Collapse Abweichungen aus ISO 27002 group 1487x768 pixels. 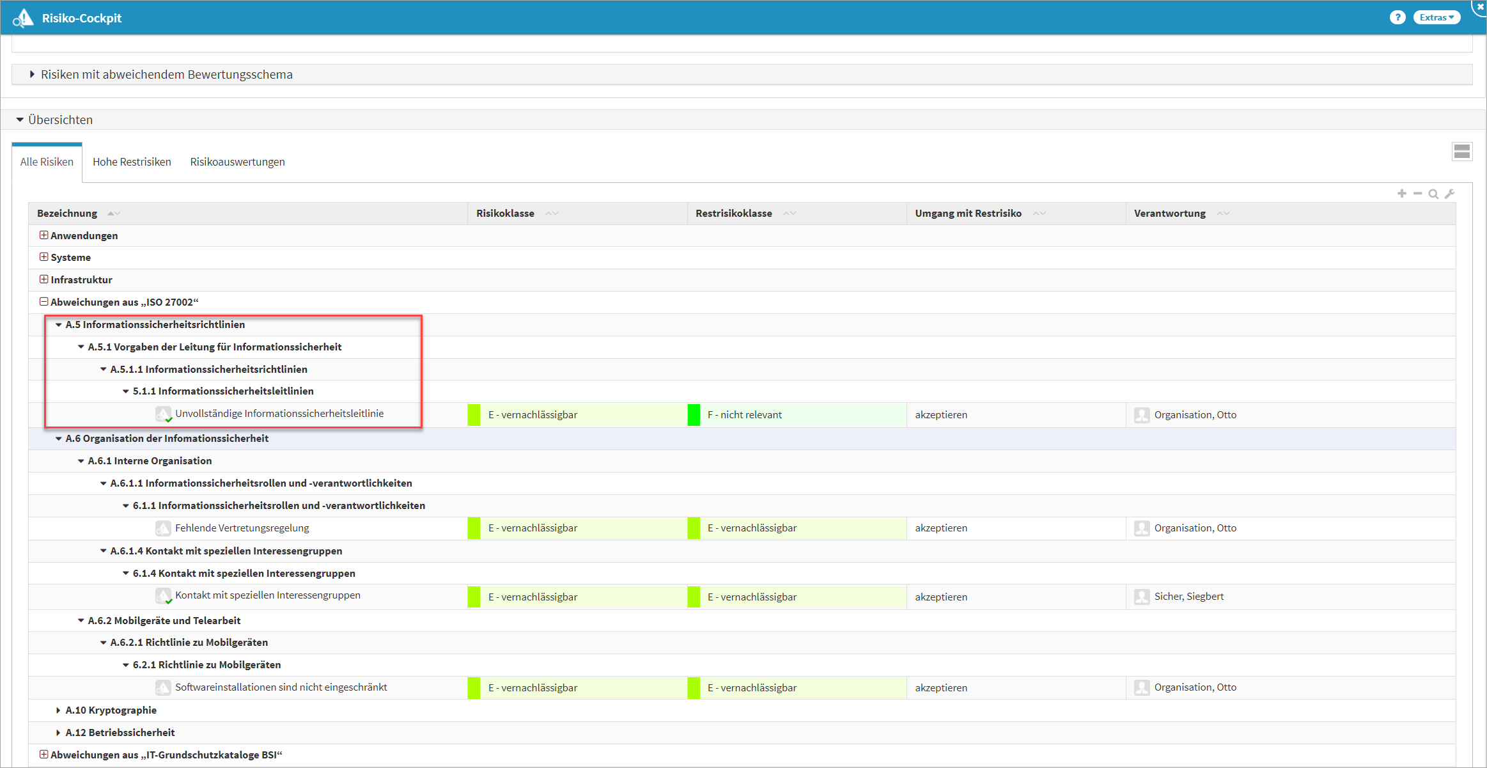[x=43, y=302]
